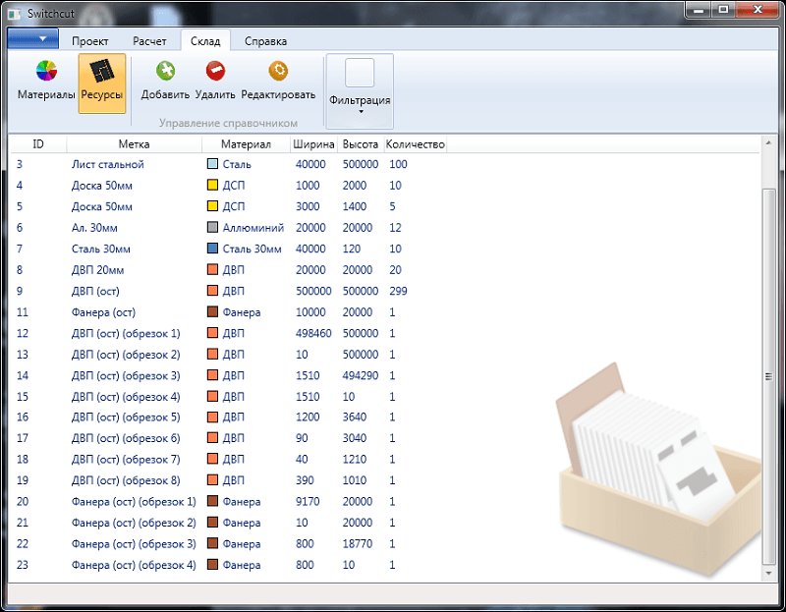Select the Сталь 30мм label in ID 7 row
This screenshot has width=786, height=612.
tap(101, 249)
